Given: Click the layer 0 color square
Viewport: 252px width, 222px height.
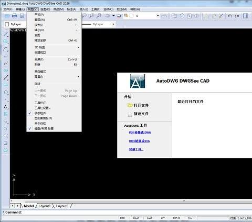Looking at the screenshot, I should (x=132, y=16).
